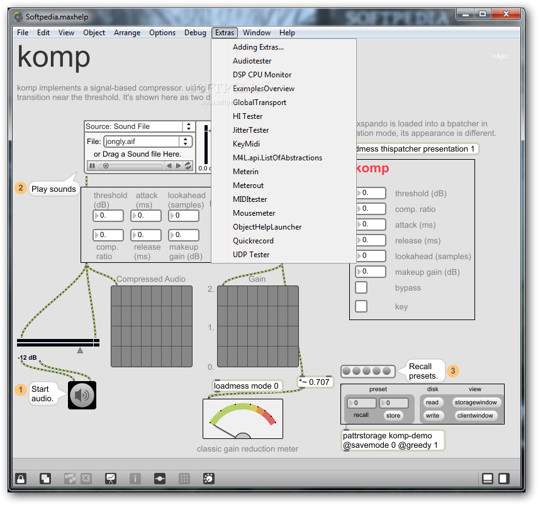Viewport: 538px width, 505px height.
Task: Click the new view window icon
Action: click(x=45, y=478)
